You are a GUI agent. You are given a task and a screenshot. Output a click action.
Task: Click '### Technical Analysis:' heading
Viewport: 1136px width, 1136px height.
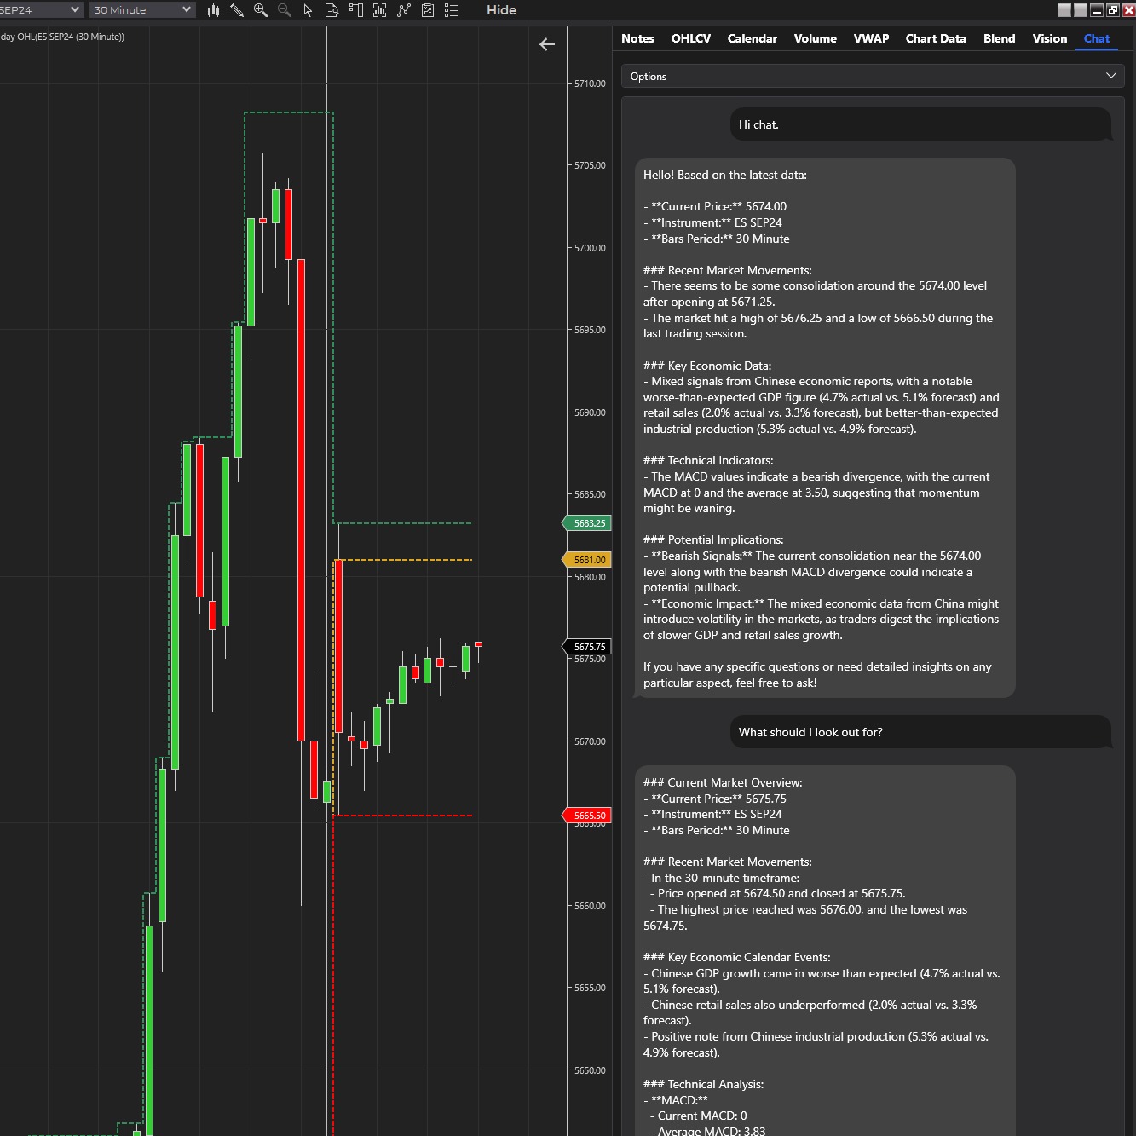(704, 1084)
